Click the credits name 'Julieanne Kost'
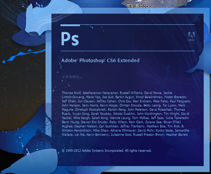Viewport: 211px width, 174px height. pos(121,135)
